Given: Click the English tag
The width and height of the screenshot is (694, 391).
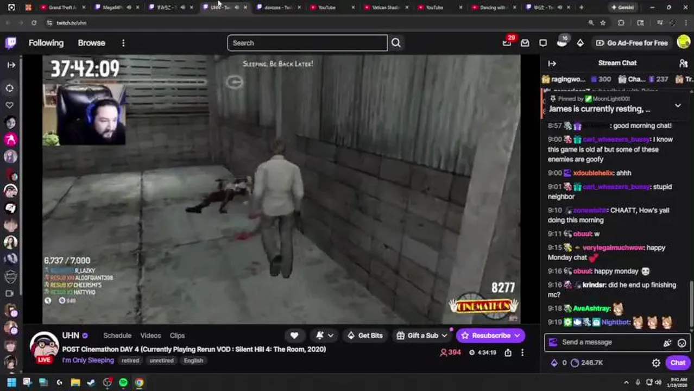Looking at the screenshot, I should [x=193, y=361].
